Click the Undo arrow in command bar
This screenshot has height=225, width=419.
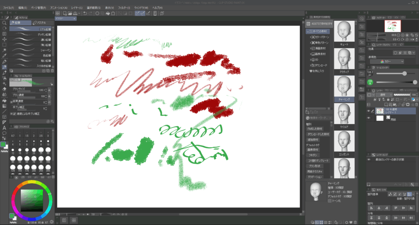(x=85, y=13)
